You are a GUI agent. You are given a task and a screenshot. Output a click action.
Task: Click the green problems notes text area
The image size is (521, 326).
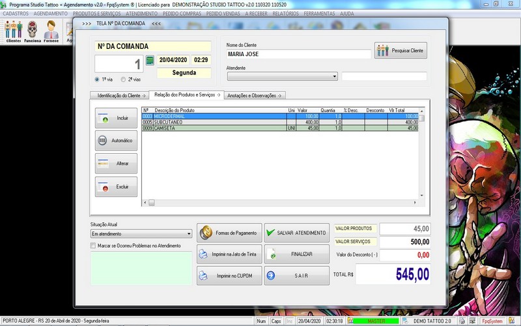point(141,268)
